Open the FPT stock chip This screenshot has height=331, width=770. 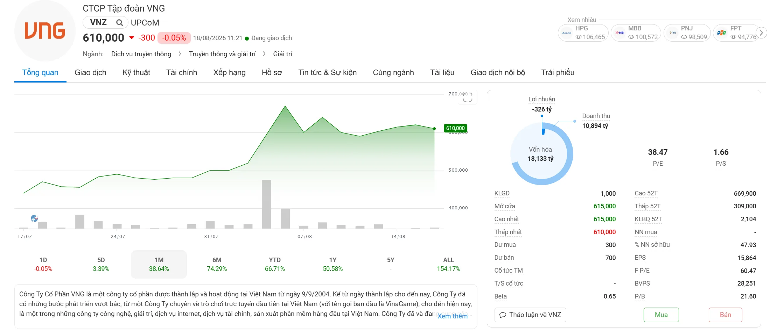[x=736, y=33]
